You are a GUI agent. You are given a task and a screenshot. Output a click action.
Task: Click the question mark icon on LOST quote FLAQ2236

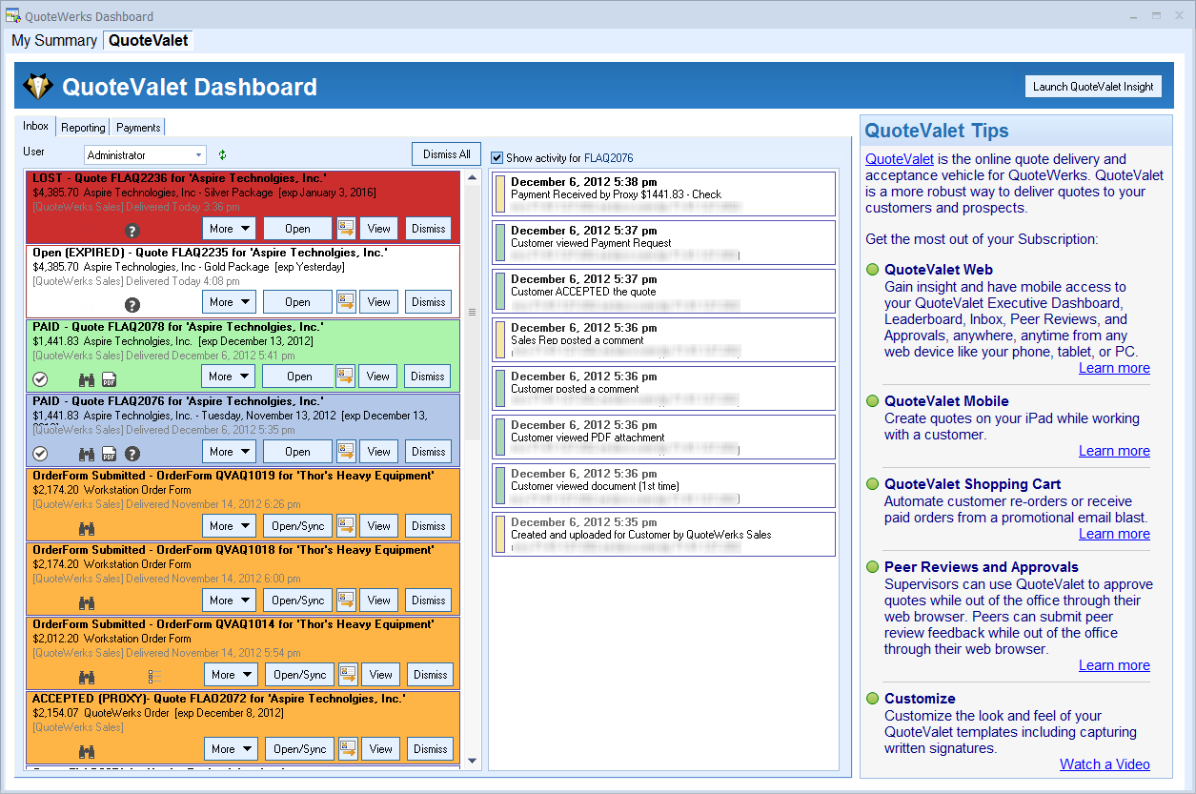pyautogui.click(x=132, y=230)
